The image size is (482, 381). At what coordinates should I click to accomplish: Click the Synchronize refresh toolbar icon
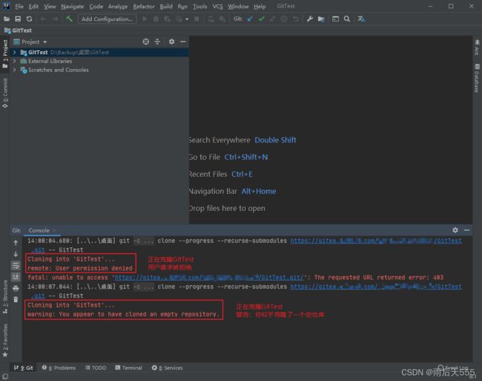(x=29, y=19)
